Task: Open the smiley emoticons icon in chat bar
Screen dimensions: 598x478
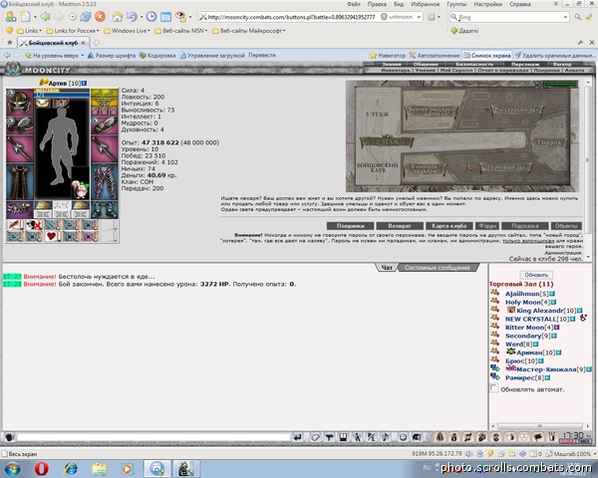Action: [x=403, y=437]
